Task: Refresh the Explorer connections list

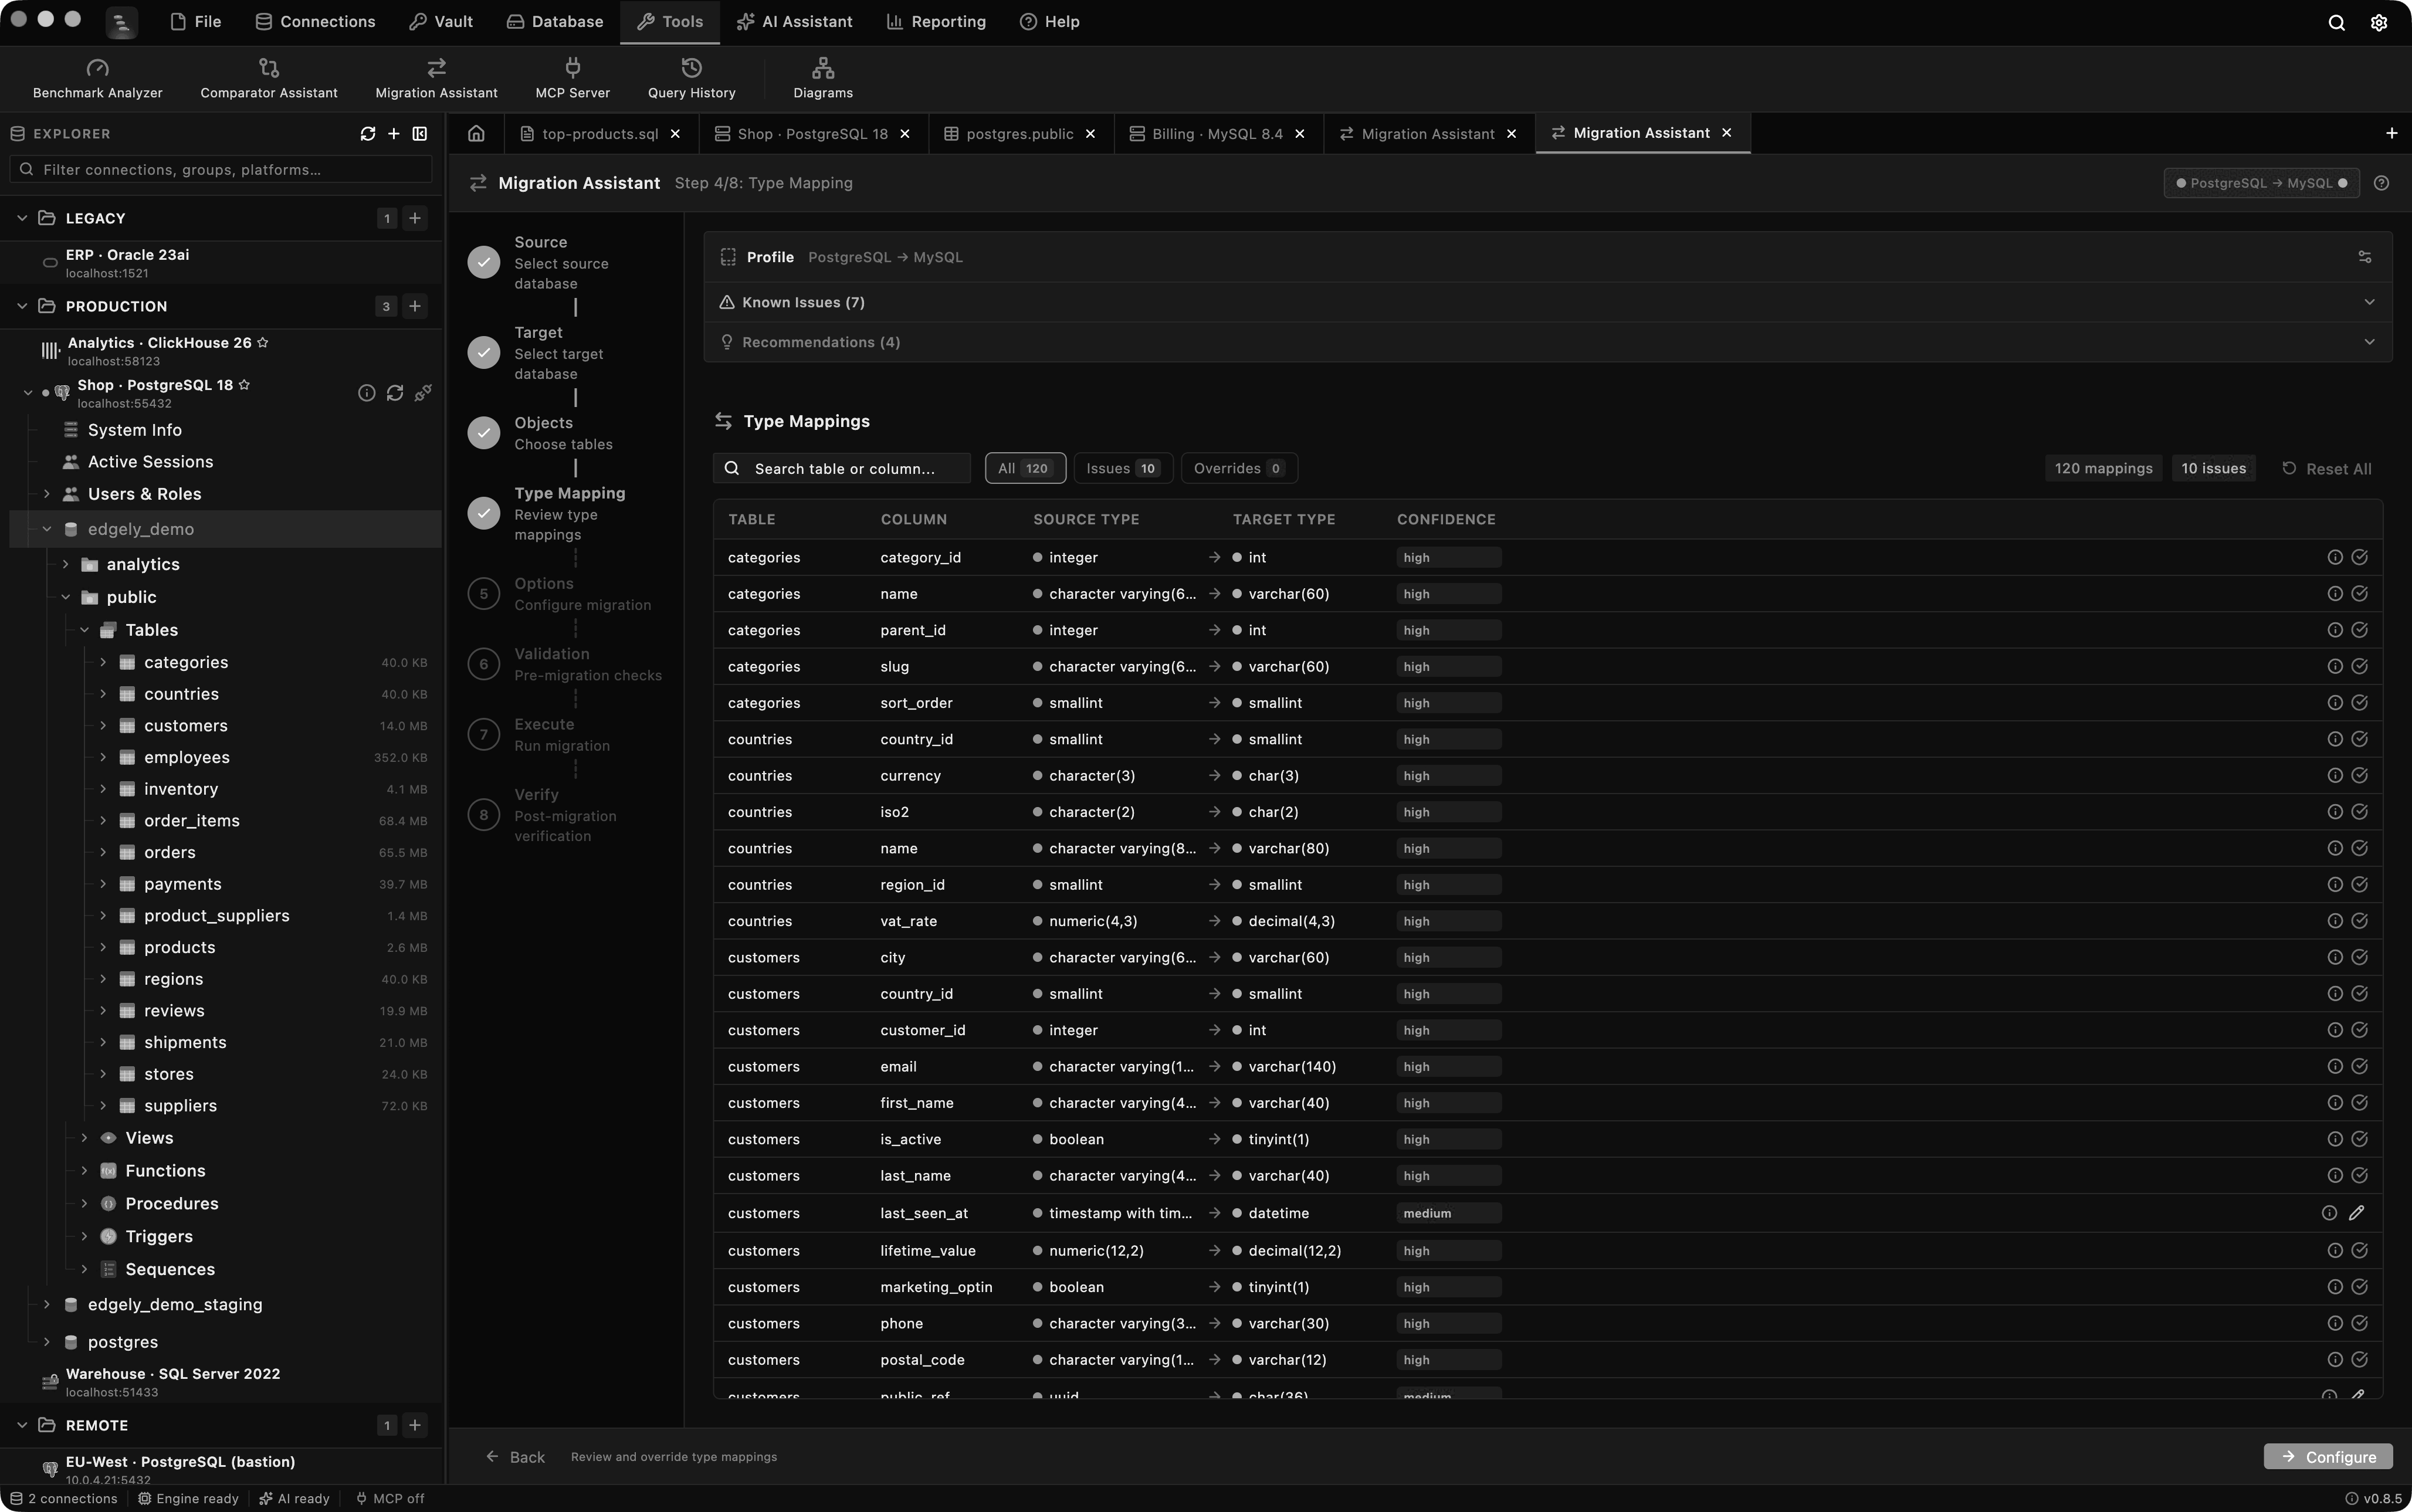Action: [x=367, y=134]
